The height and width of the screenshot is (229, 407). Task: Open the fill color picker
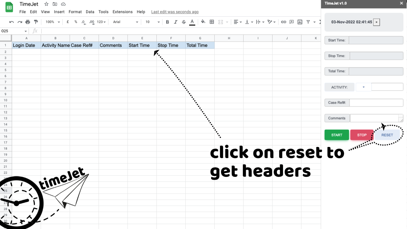coord(203,22)
